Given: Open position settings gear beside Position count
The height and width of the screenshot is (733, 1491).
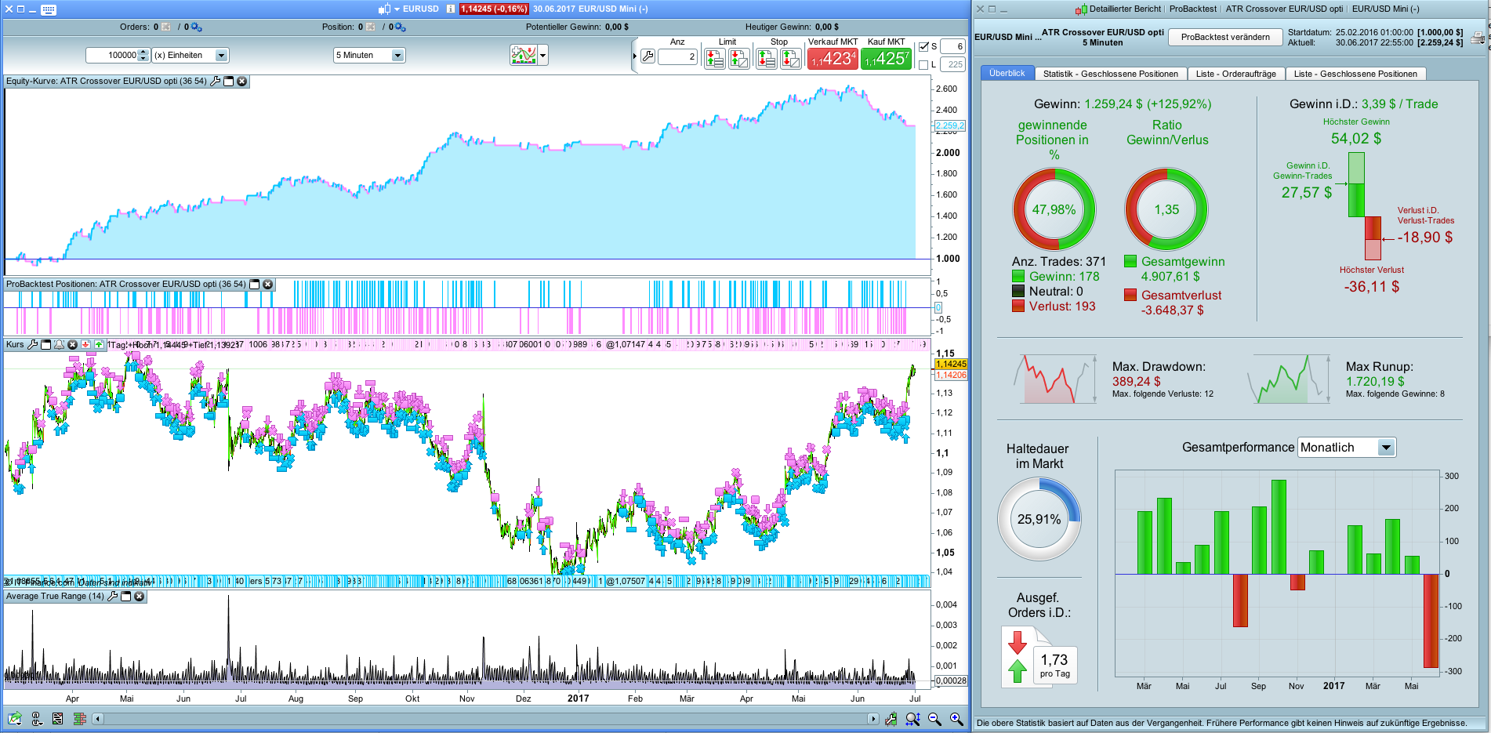Looking at the screenshot, I should coord(400,27).
